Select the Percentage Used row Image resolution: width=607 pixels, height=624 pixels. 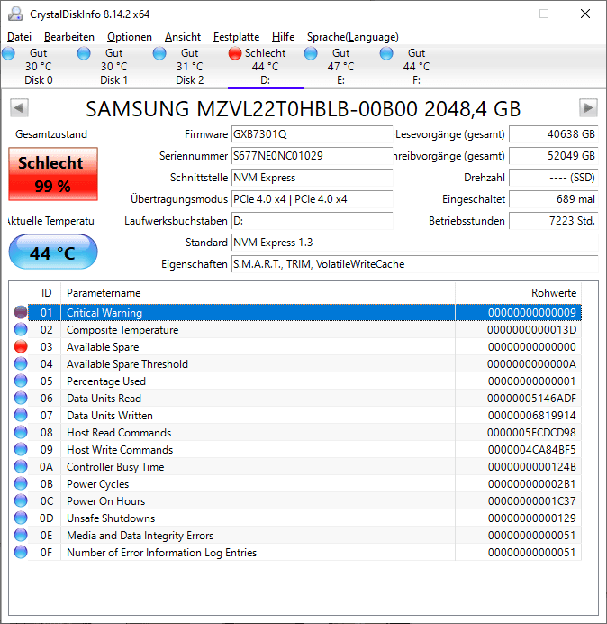pos(295,381)
